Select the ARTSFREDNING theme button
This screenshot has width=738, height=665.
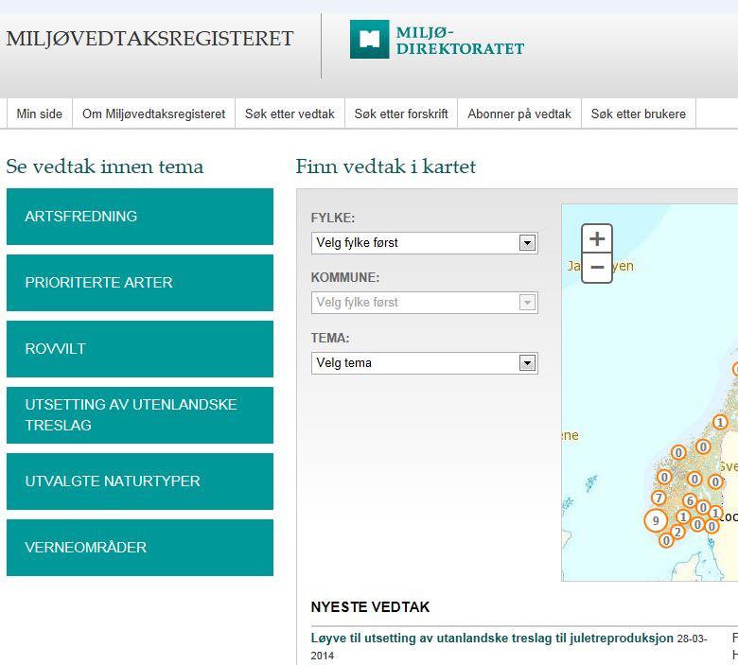click(140, 217)
